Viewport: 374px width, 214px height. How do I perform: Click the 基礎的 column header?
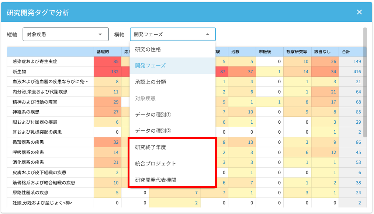(103, 52)
